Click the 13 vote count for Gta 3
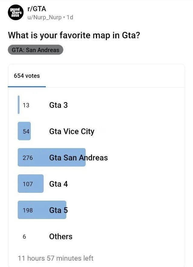 coord(26,105)
